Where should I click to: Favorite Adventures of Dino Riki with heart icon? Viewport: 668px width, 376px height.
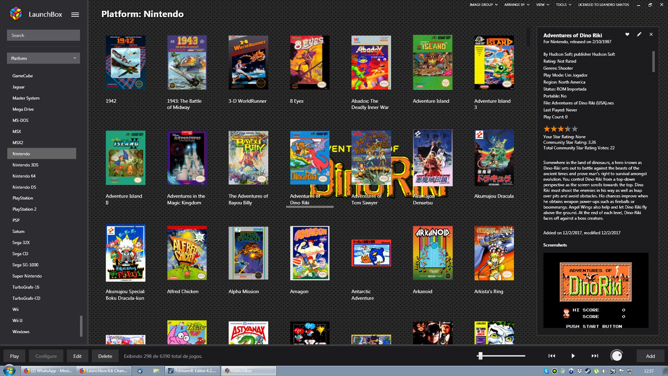tap(627, 34)
